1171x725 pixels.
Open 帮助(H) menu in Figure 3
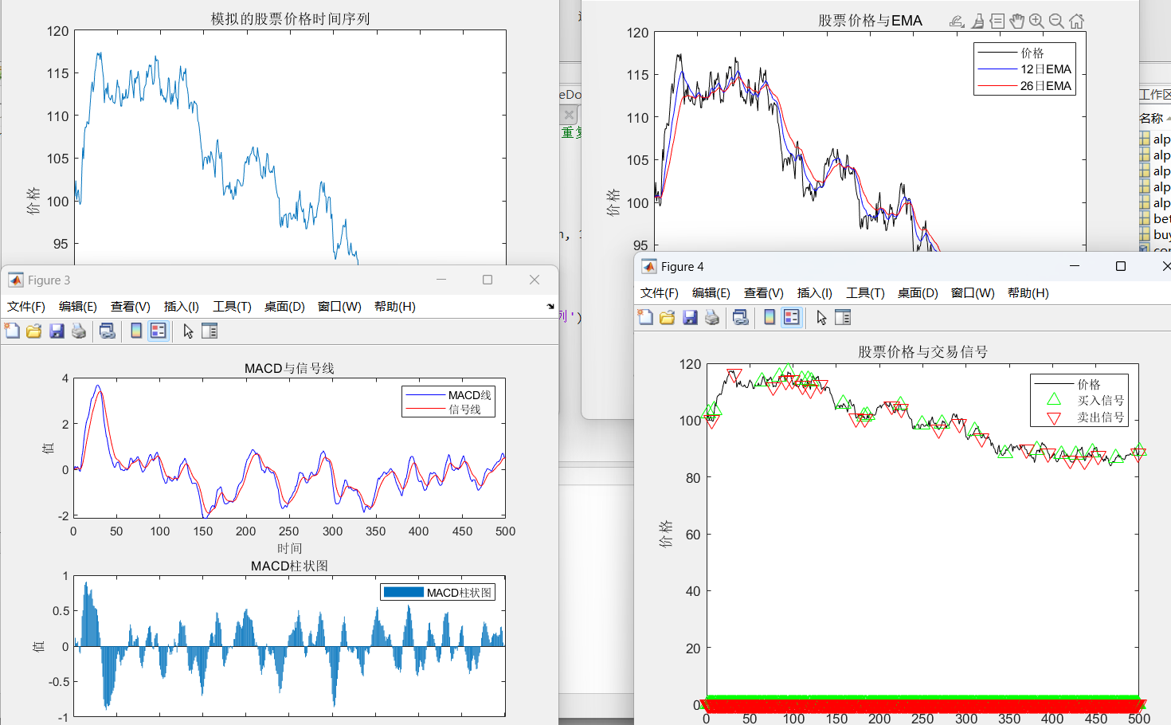click(395, 307)
